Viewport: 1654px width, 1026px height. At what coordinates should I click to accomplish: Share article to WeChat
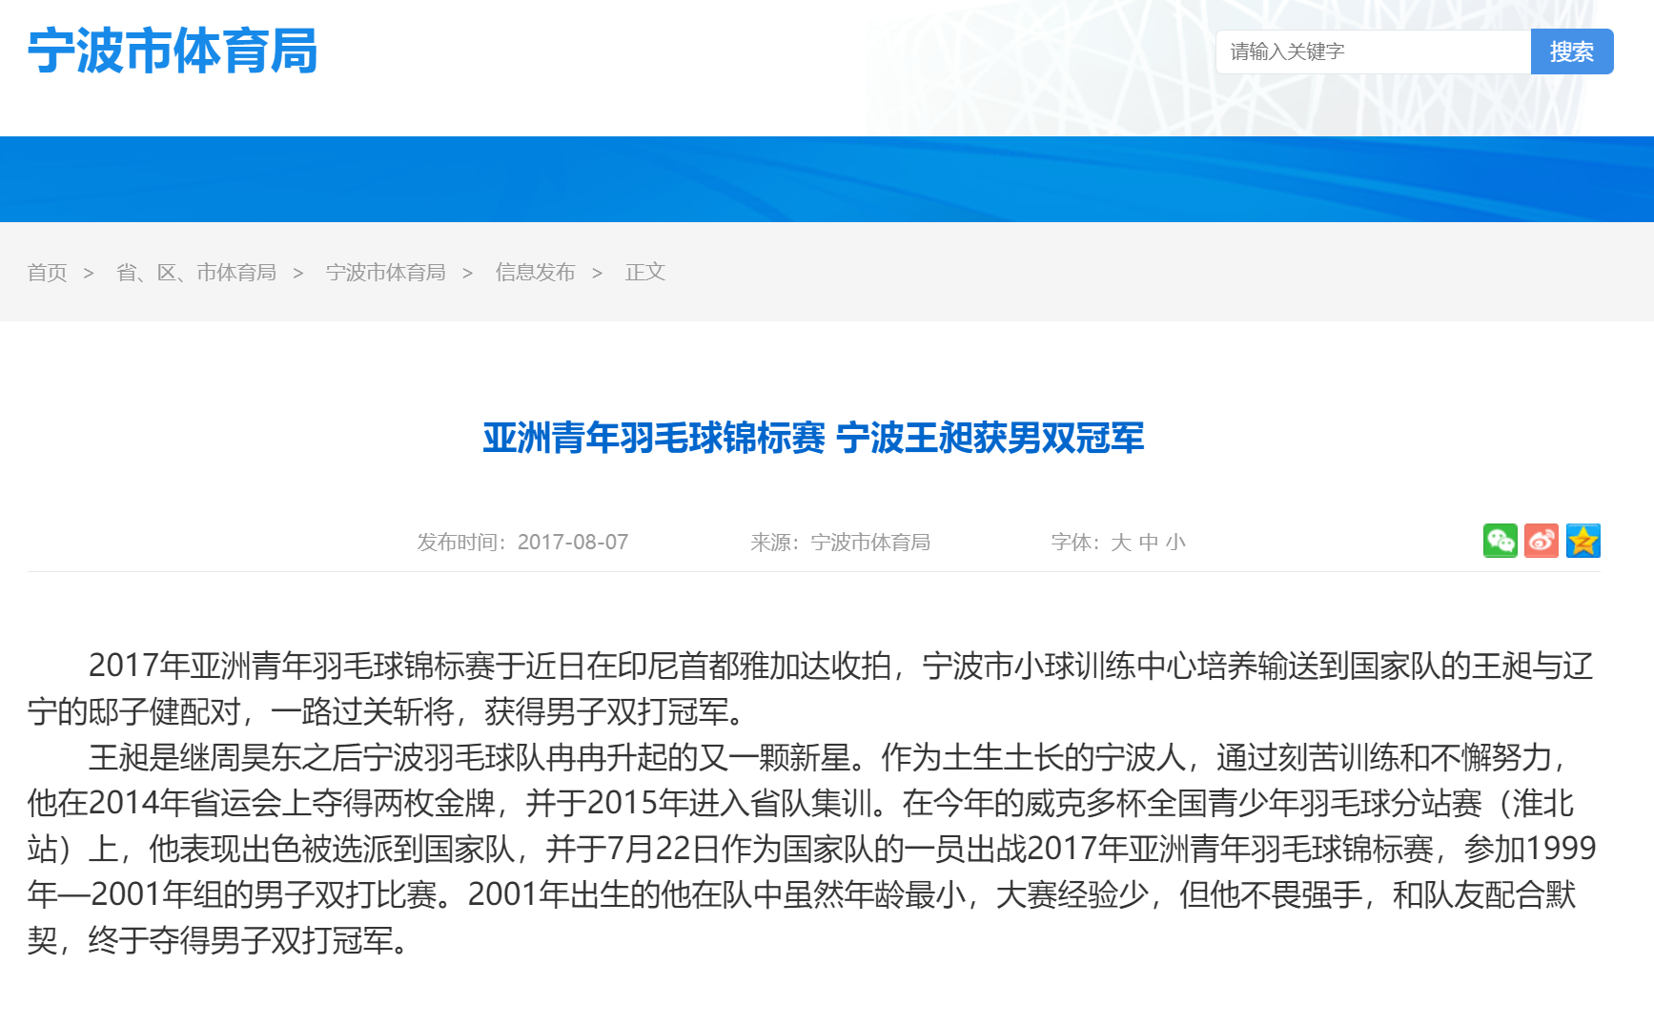click(1500, 541)
